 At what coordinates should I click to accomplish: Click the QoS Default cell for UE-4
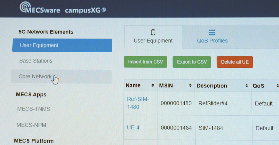[264, 128]
